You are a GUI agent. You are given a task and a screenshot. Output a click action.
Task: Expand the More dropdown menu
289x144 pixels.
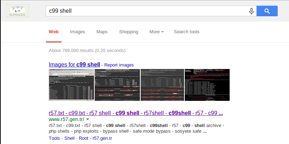click(x=157, y=32)
